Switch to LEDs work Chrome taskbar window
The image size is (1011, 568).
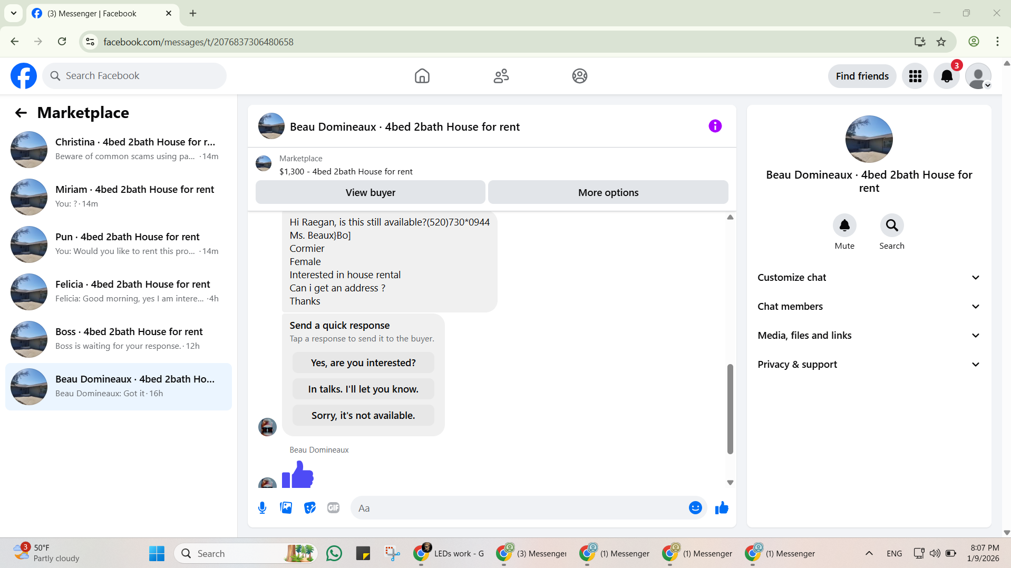[x=449, y=553]
